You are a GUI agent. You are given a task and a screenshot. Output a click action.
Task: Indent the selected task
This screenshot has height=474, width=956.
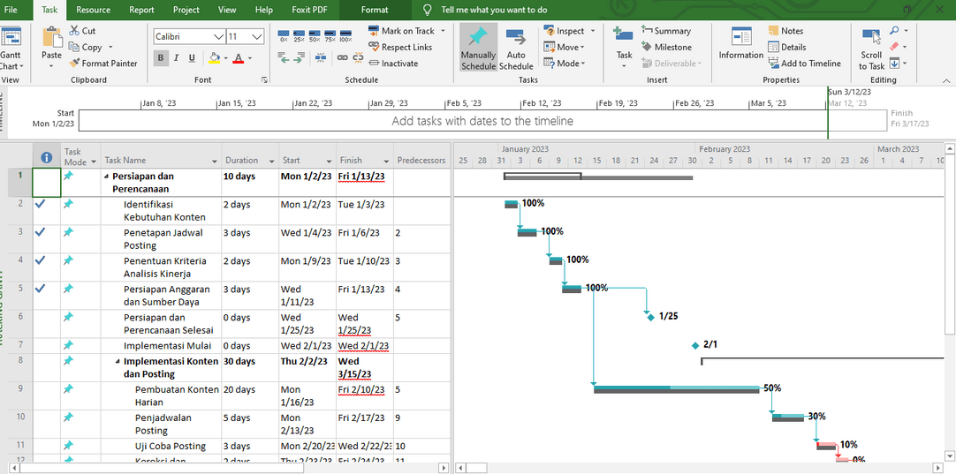[x=299, y=58]
